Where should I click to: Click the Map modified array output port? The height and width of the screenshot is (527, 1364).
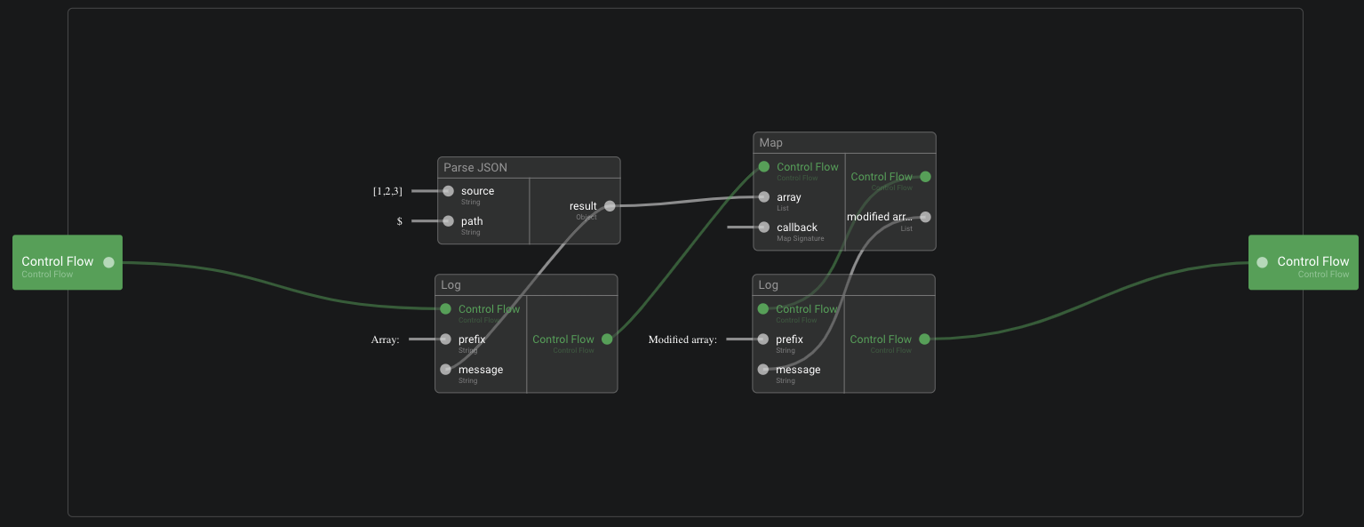[925, 217]
